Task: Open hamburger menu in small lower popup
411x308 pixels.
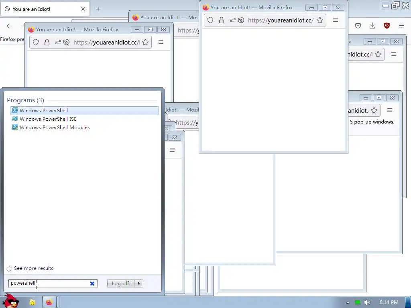Action: click(x=172, y=150)
